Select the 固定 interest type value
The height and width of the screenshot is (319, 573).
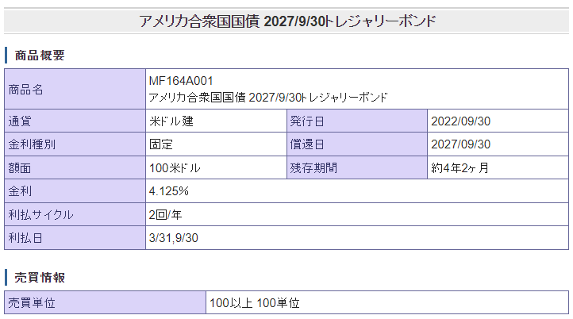[161, 144]
